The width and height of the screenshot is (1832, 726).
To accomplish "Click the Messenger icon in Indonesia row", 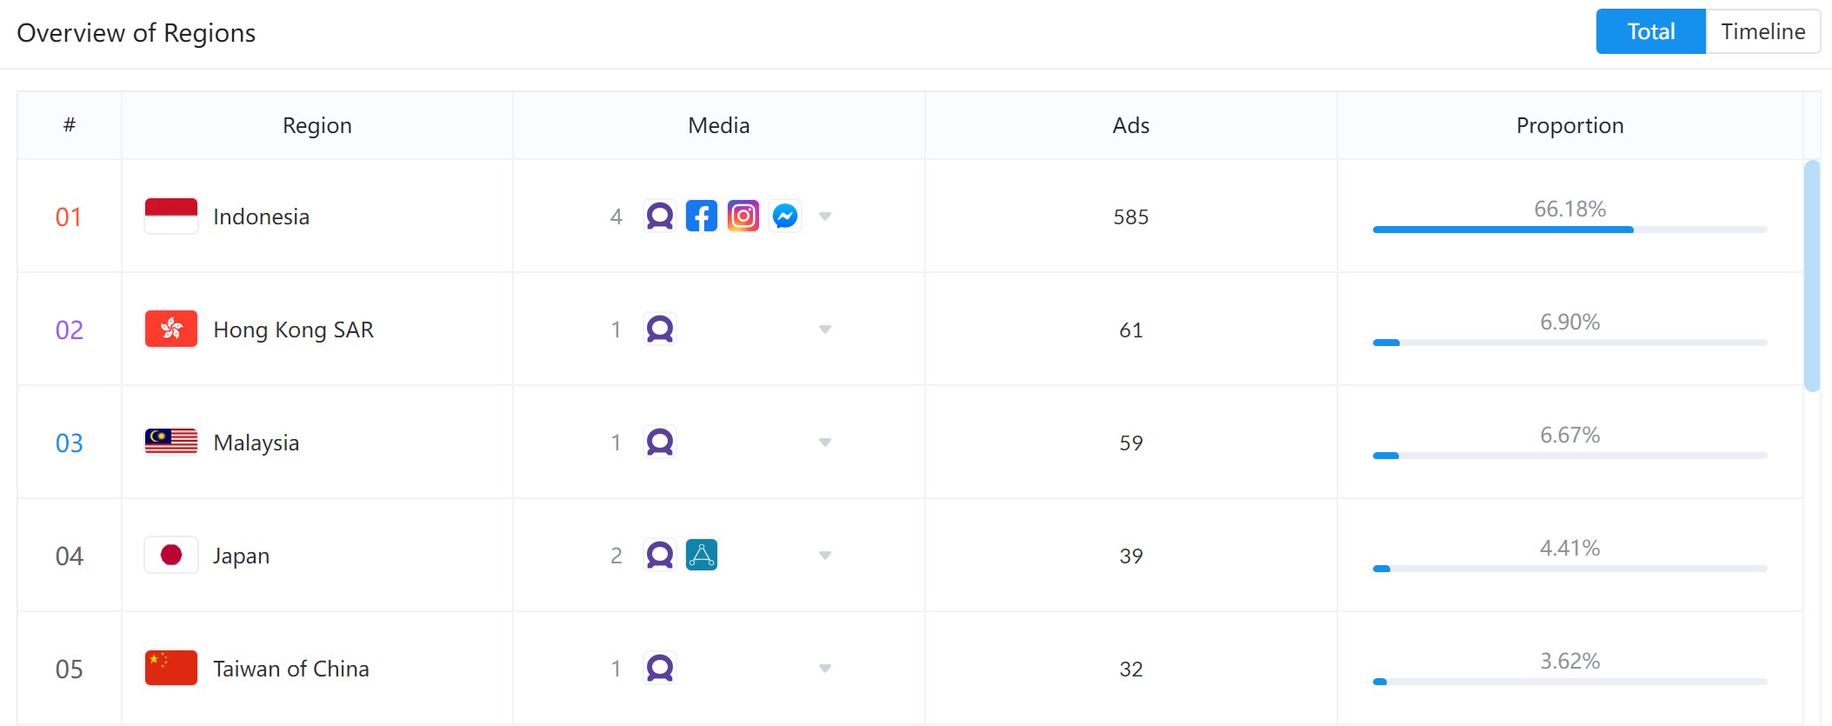I will click(x=785, y=216).
